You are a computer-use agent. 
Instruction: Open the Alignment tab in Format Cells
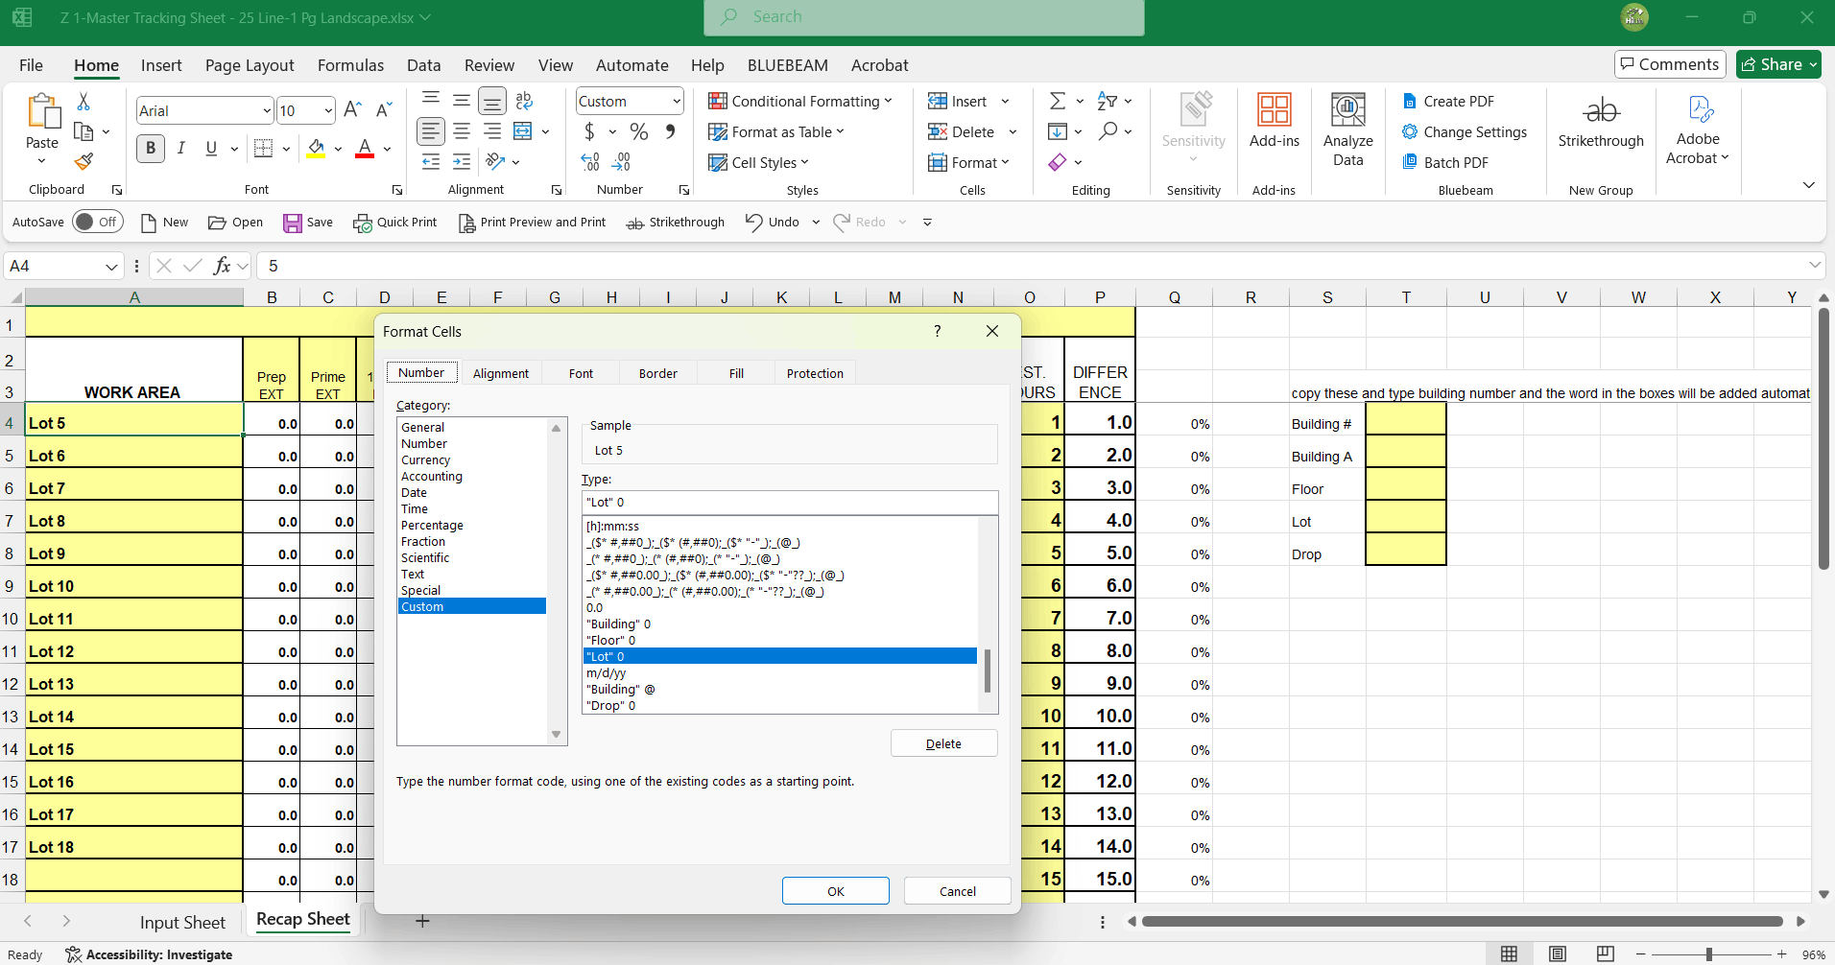tap(501, 373)
